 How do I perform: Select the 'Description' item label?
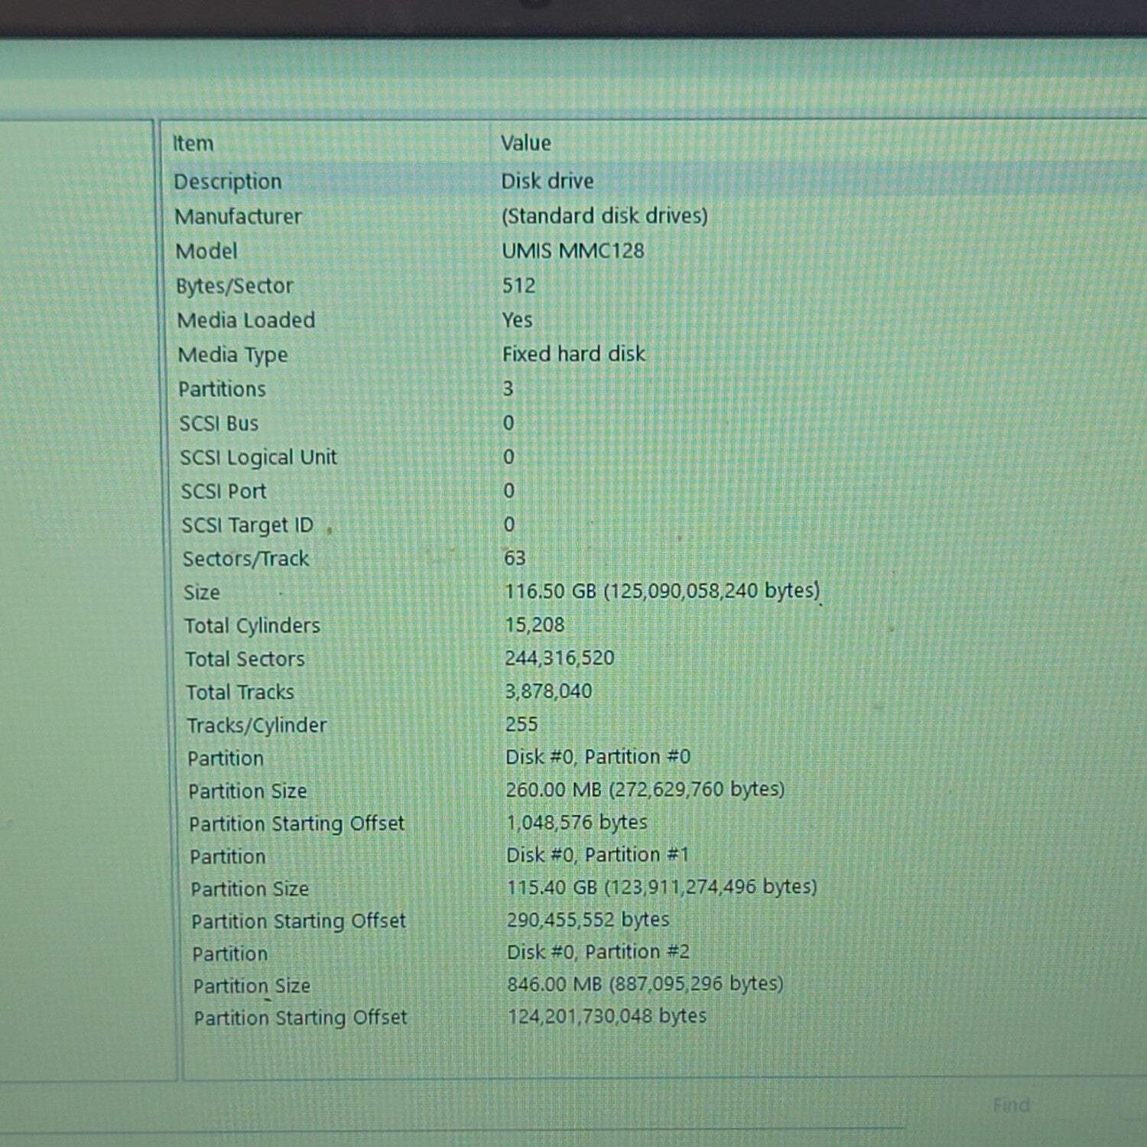point(228,182)
